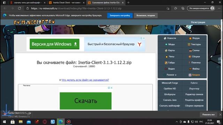Close the Inertia Cheat Client tab
223x125 pixels.
coord(84,3)
